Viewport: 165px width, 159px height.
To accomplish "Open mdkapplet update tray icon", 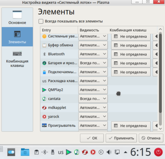I will pyautogui.click(x=85, y=152).
